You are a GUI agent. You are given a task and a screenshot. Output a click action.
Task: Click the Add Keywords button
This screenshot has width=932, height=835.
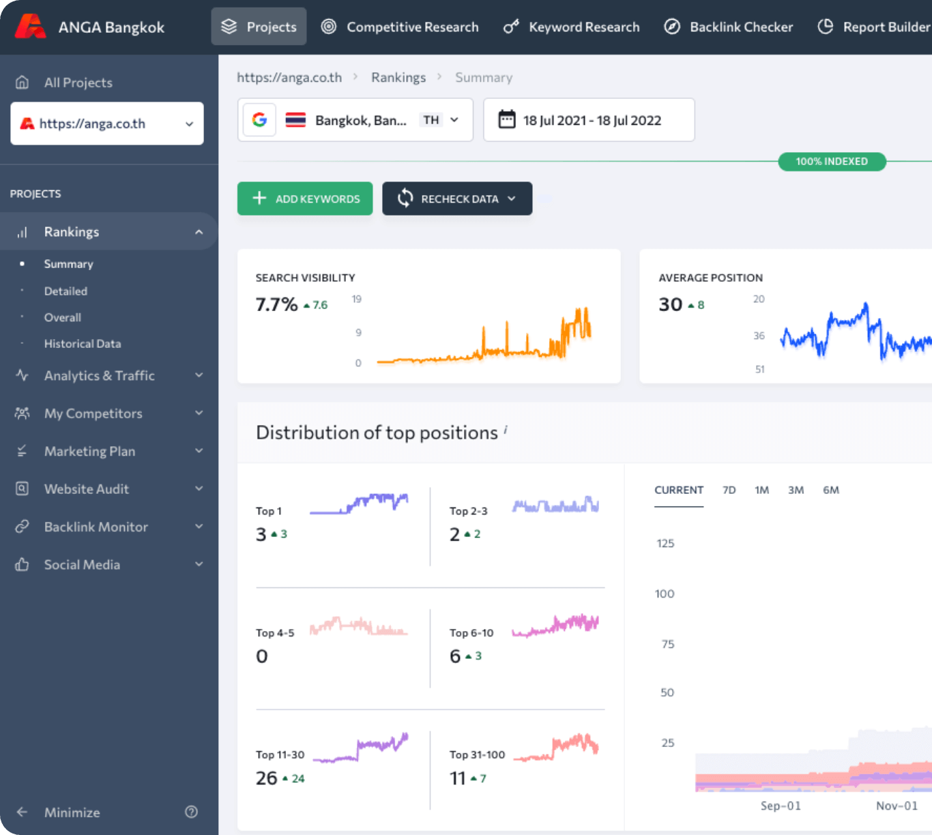(305, 199)
